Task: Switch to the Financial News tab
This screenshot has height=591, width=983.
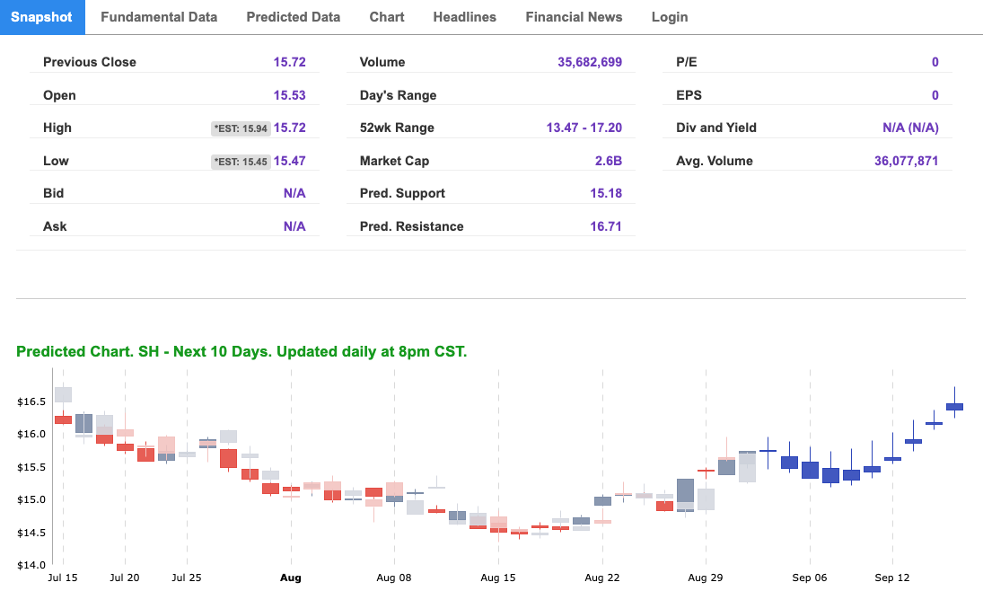Action: tap(574, 16)
